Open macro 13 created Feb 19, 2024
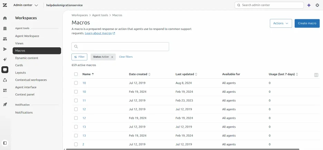 [84, 136]
